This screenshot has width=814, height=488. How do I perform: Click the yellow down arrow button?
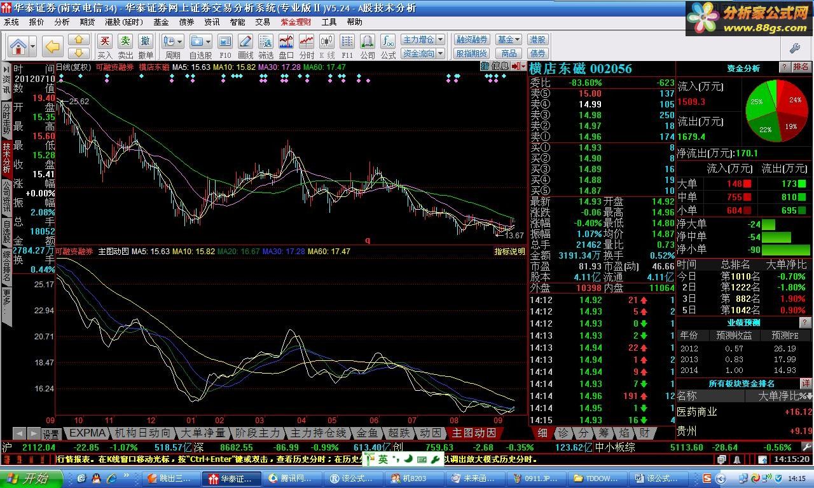(79, 53)
